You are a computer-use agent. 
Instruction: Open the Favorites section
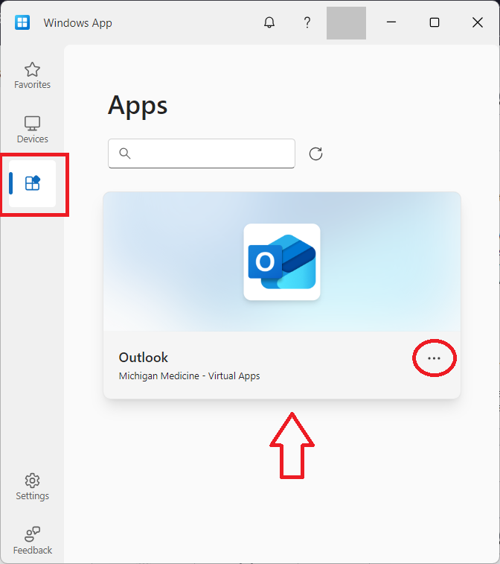32,76
